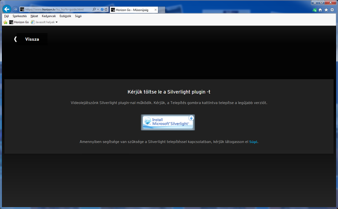The width and height of the screenshot is (338, 209).
Task: Open the Súgó menu in menu bar
Action: tap(78, 16)
